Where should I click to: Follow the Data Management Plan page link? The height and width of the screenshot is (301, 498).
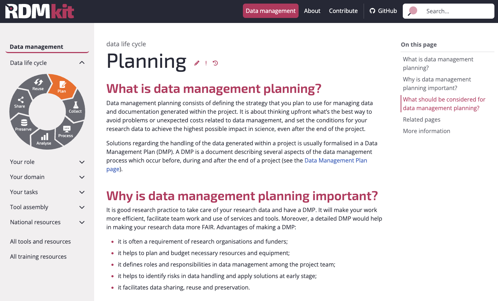pyautogui.click(x=336, y=160)
